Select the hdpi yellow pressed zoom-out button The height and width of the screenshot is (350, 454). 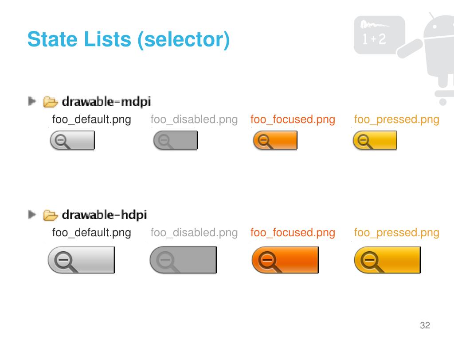pos(387,260)
